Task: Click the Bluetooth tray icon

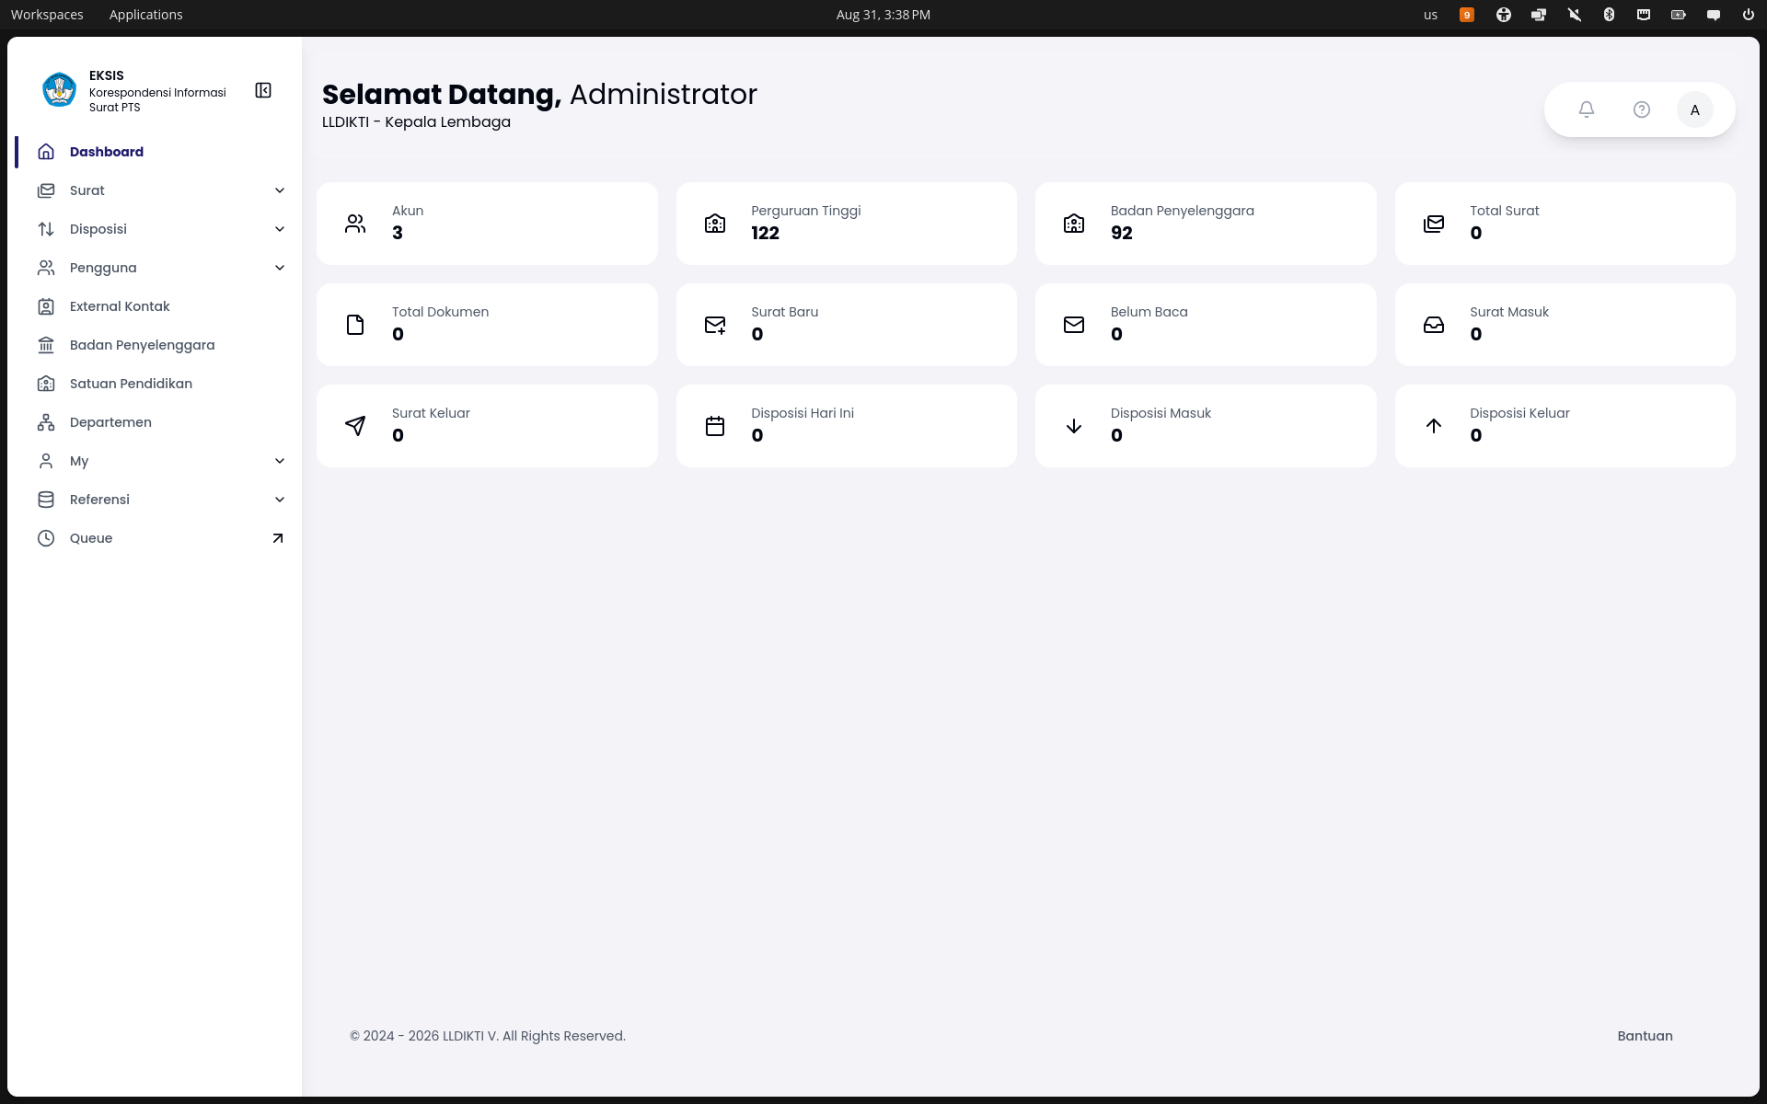Action: point(1609,15)
